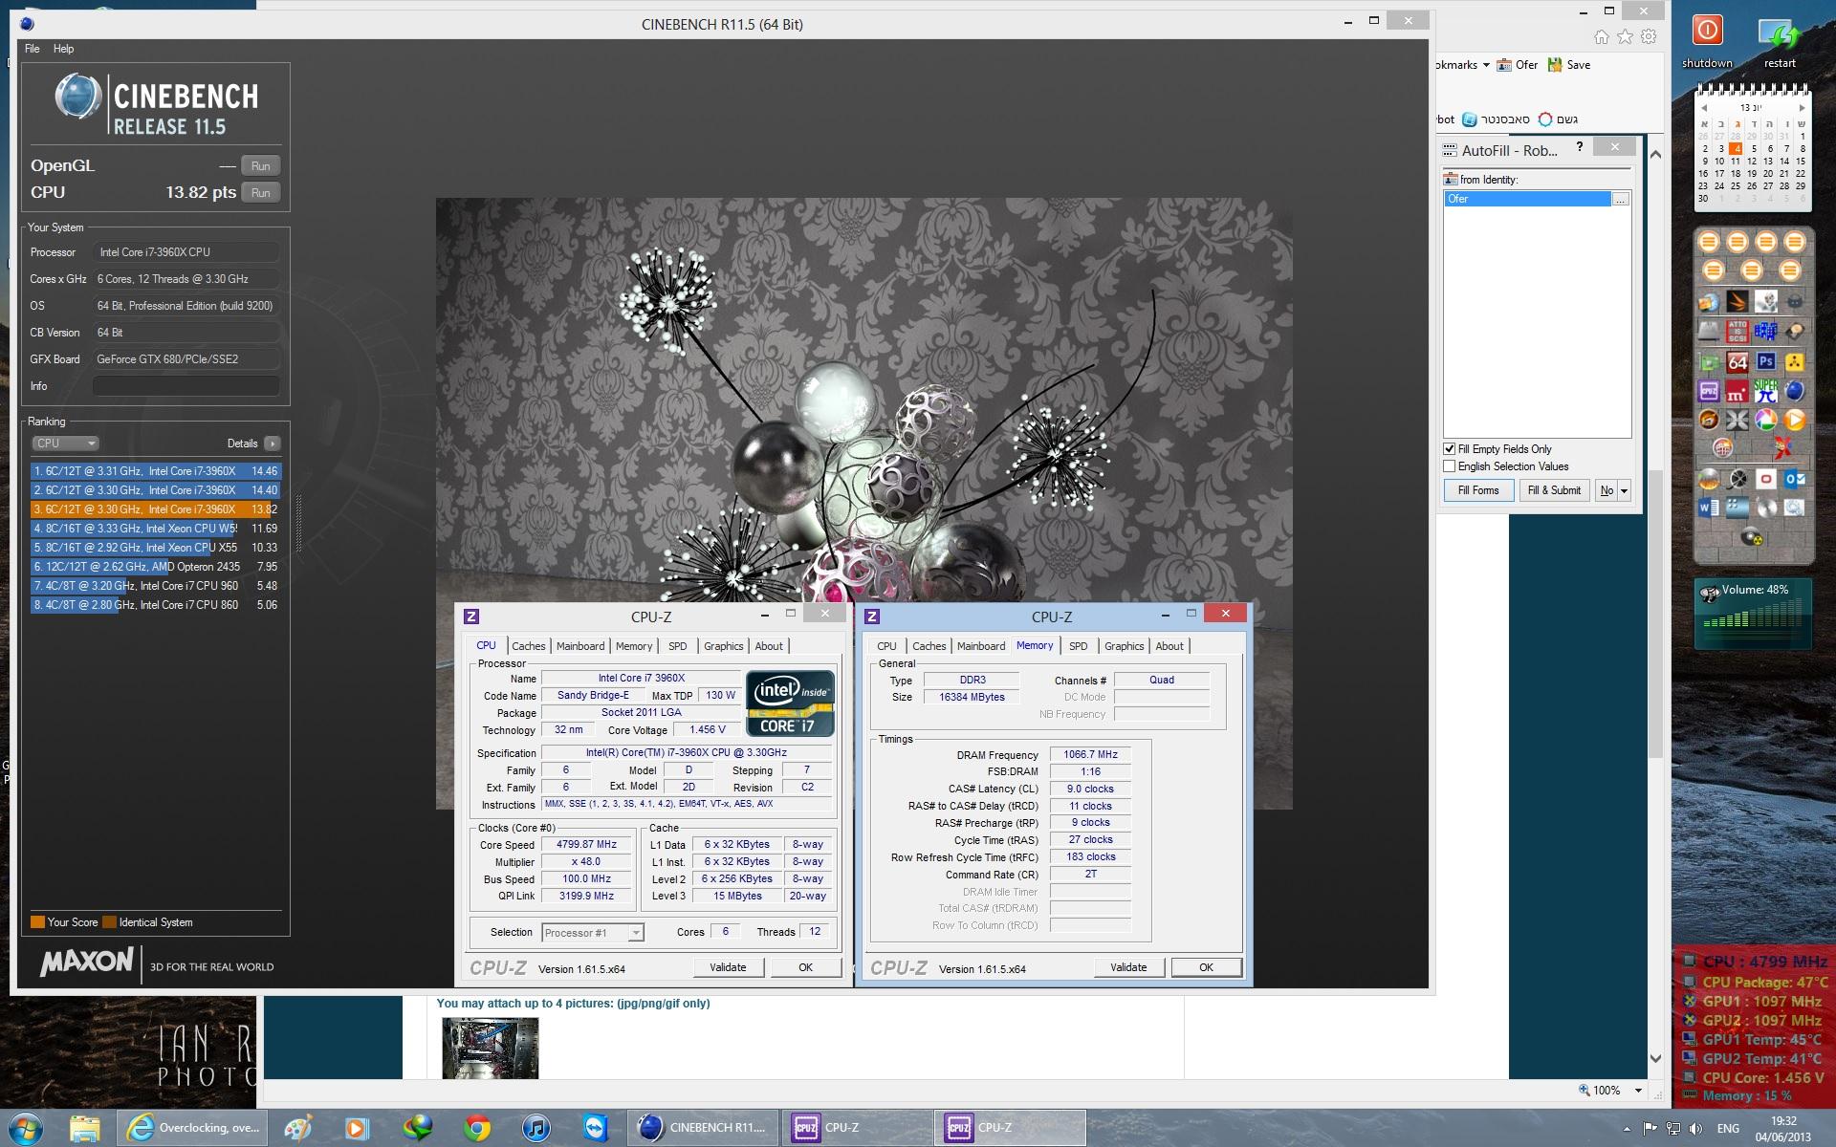1836x1147 pixels.
Task: Launch Outlook from the desktop dock
Action: 1794,479
